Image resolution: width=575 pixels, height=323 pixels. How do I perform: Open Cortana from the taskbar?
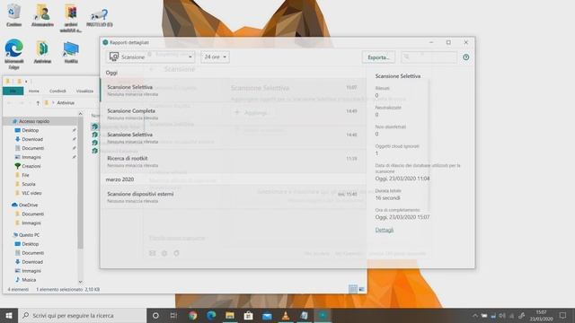(x=155, y=315)
